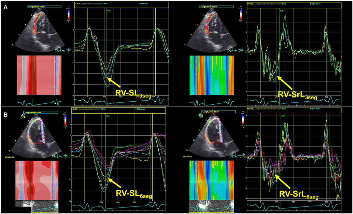
Task: Click the time readout T=269 msec
Action: coord(139,109)
